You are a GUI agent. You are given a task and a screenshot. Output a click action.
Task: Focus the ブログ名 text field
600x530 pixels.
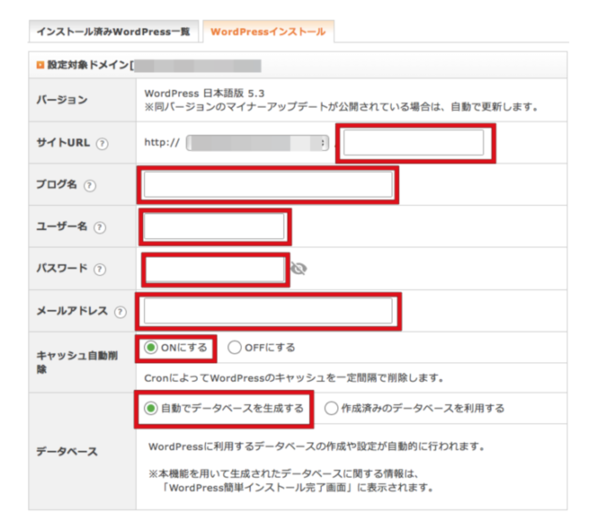pyautogui.click(x=268, y=184)
